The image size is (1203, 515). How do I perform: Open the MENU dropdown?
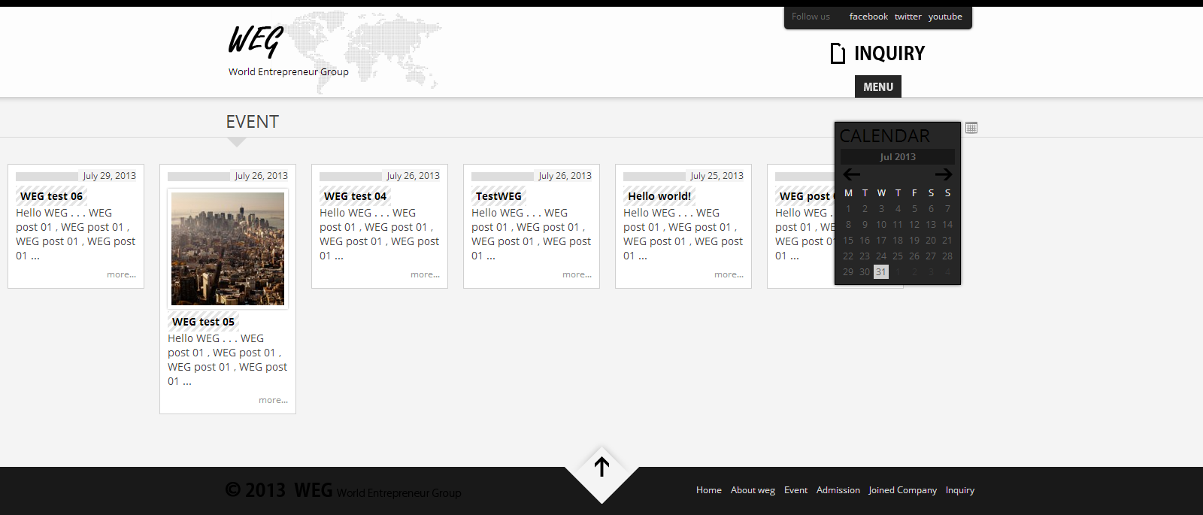[877, 87]
